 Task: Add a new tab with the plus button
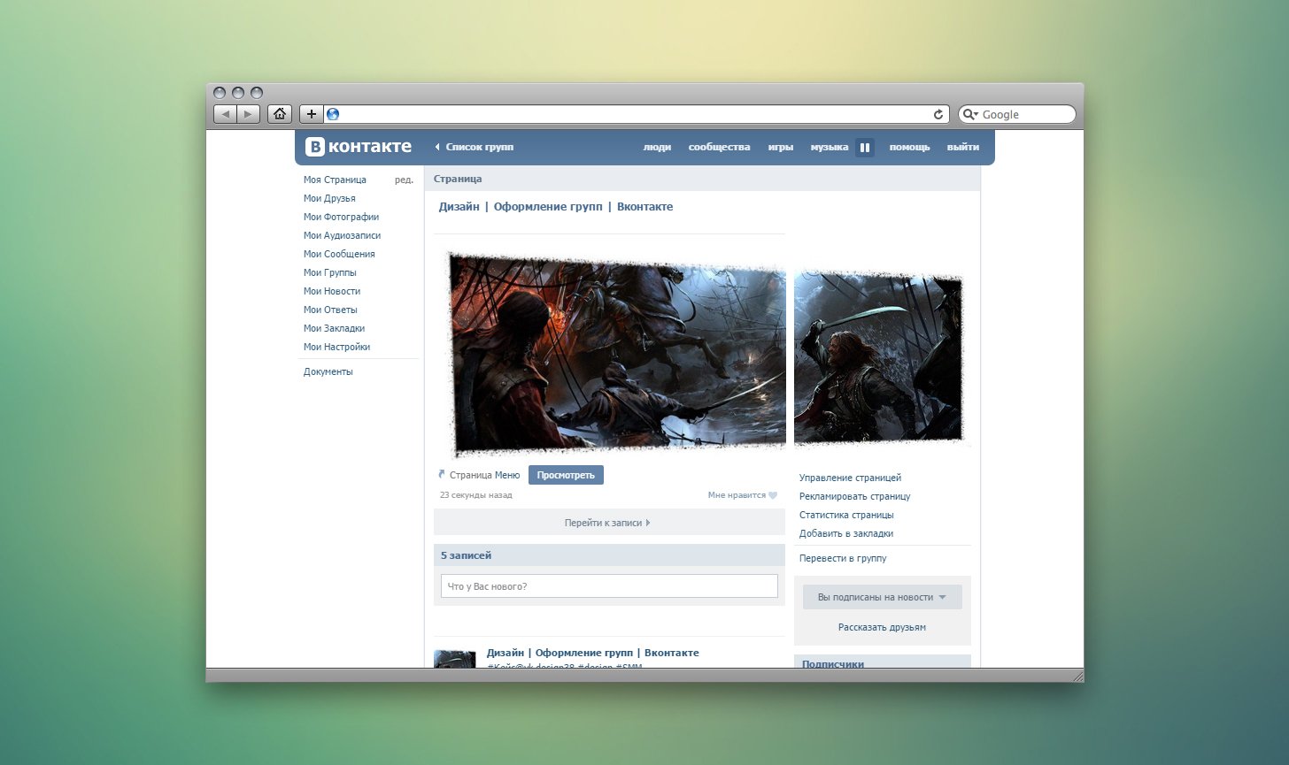point(311,114)
